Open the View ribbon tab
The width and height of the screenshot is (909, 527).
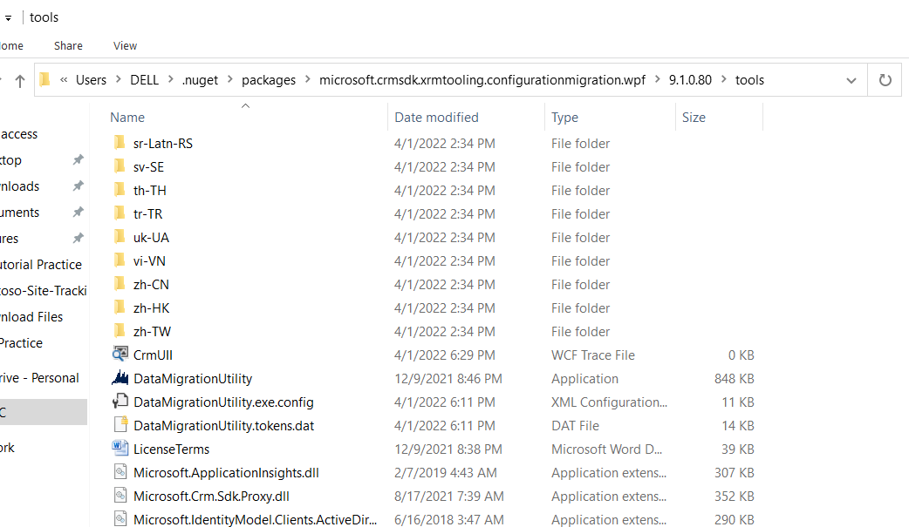[x=125, y=45]
